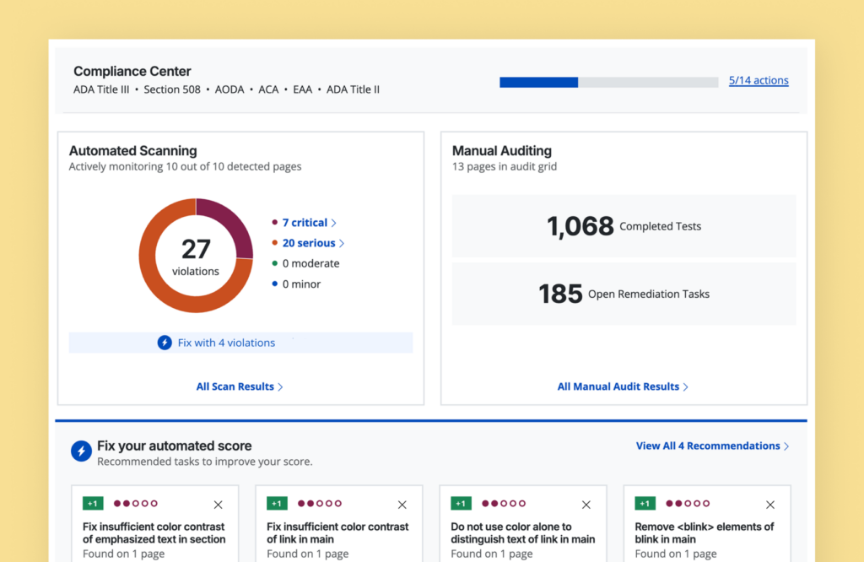Click the chevron after All Manual Audit Results
864x562 pixels.
[685, 387]
